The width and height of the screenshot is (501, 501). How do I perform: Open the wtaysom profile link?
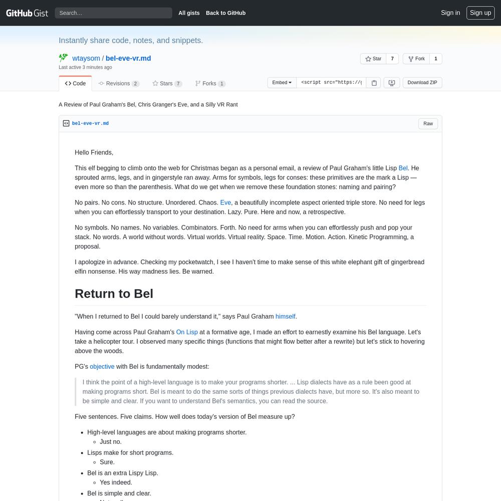click(86, 58)
